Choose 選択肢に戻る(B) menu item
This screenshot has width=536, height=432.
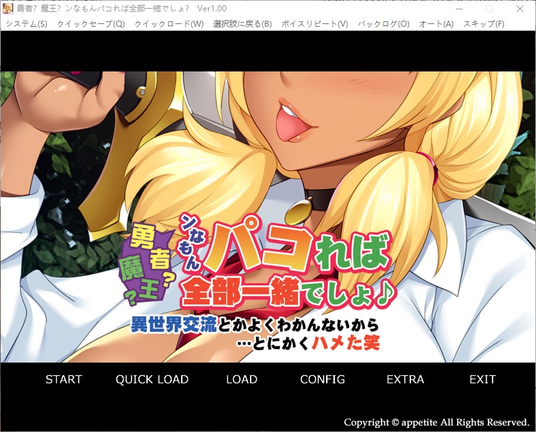(x=242, y=24)
